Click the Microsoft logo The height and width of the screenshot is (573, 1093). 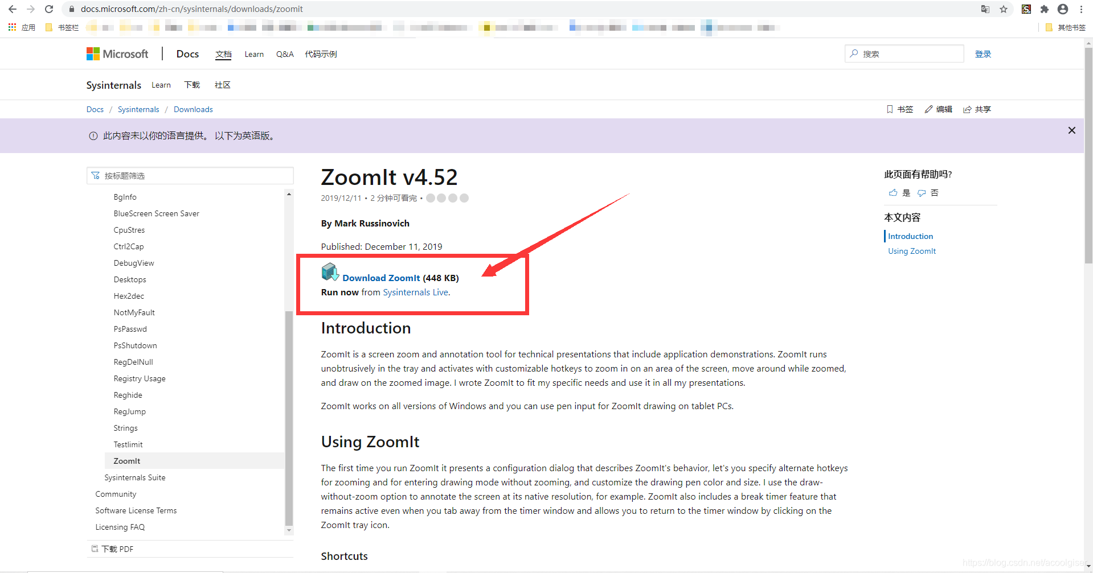coord(117,54)
